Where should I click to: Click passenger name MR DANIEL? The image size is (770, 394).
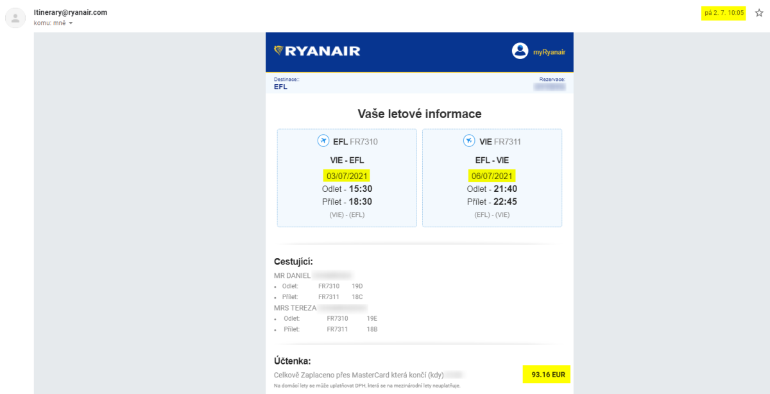tap(292, 275)
